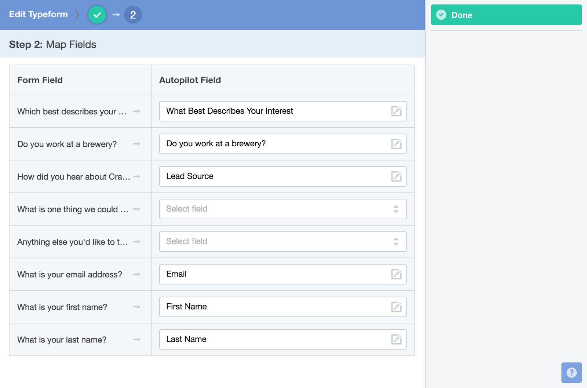The image size is (587, 388).
Task: Click the What Best Describes Your Interest field
Action: pyautogui.click(x=283, y=111)
